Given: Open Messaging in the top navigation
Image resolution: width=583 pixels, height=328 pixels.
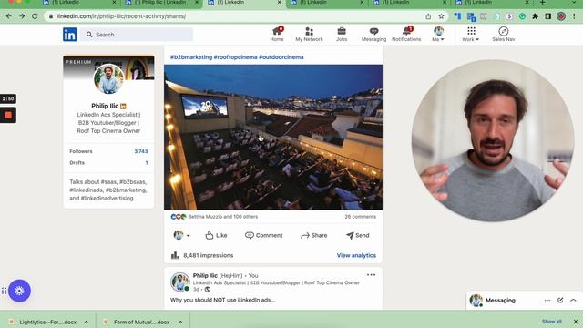Looking at the screenshot, I should pos(373,34).
